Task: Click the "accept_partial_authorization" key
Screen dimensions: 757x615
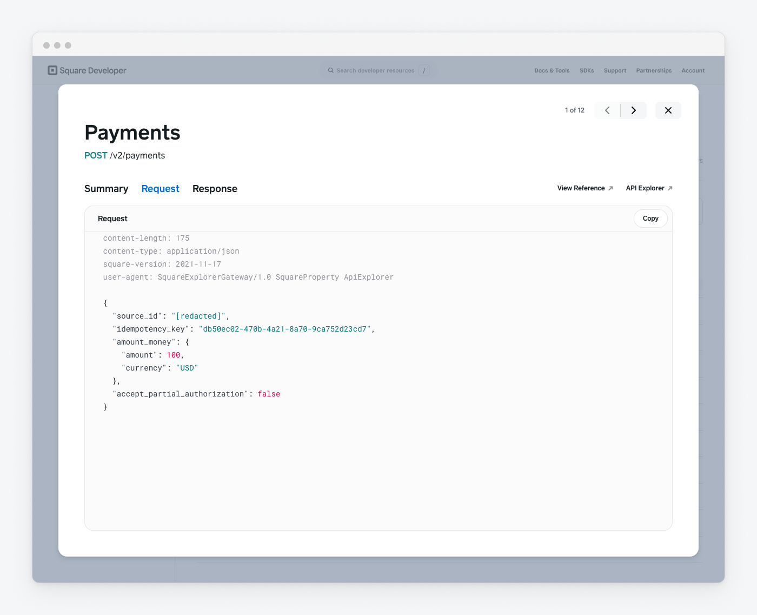Action: (181, 394)
